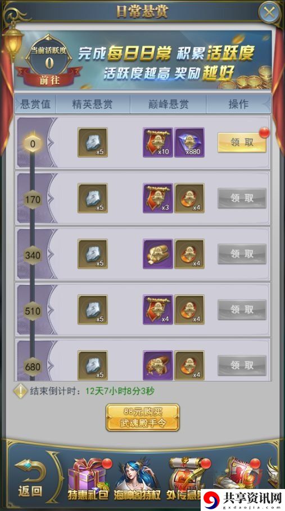Click the 前往 ribbon under activity badge
Image resolution: width=285 pixels, height=511 pixels.
49,80
